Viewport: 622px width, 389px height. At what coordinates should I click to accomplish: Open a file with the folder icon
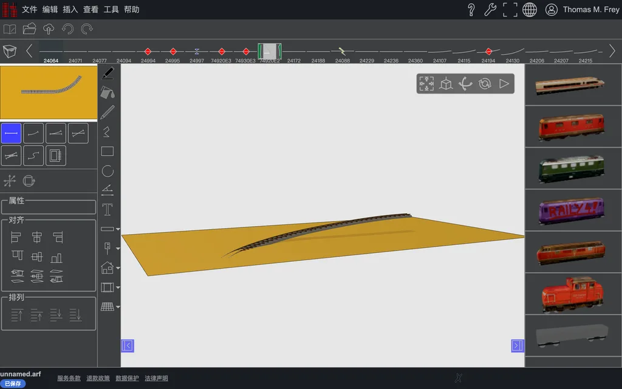[x=29, y=29]
